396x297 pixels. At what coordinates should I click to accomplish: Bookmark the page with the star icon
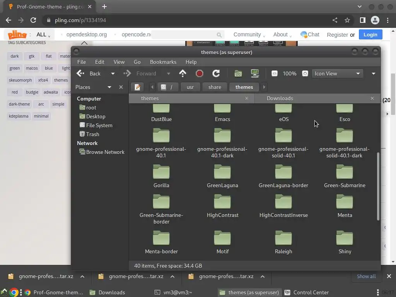[347, 20]
